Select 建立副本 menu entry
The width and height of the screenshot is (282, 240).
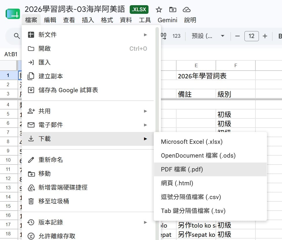coord(88,76)
